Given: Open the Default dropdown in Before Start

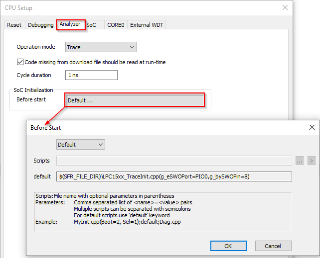Looking at the screenshot, I should (x=80, y=145).
